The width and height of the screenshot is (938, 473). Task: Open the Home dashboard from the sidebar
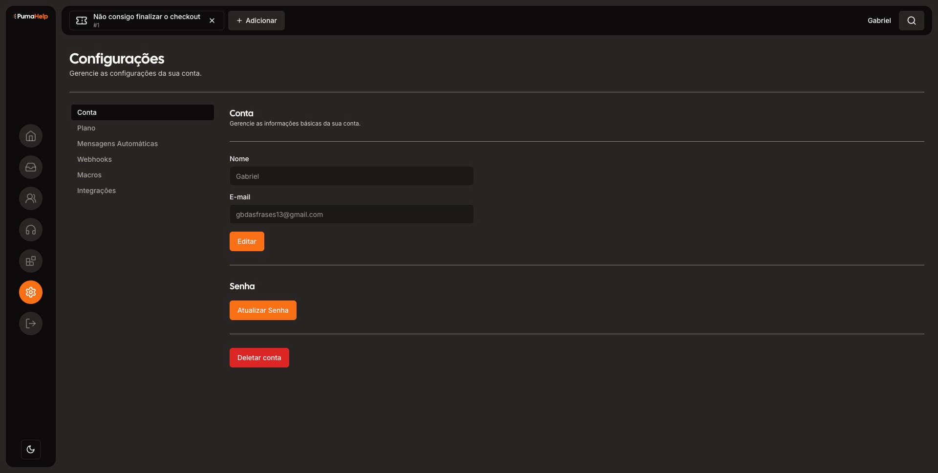tap(31, 136)
